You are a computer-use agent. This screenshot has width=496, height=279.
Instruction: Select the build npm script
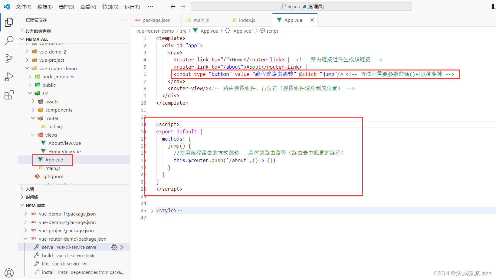[x=74, y=255]
